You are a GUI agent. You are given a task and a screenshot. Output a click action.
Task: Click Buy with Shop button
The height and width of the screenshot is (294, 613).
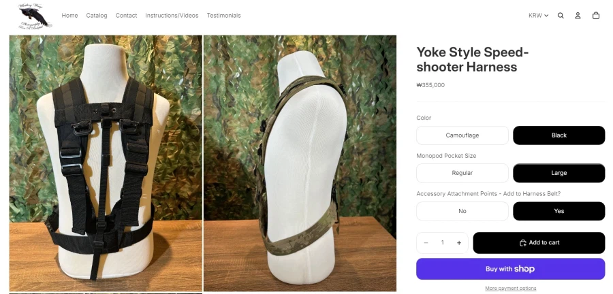point(510,269)
